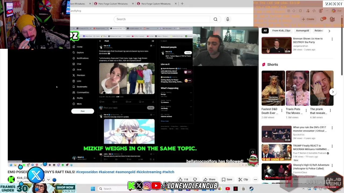Click the Clip button
344x193 pixels.
pyautogui.click(x=243, y=180)
